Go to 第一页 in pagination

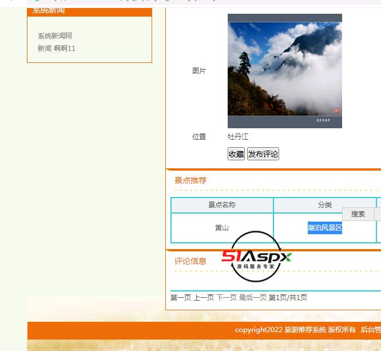click(181, 298)
